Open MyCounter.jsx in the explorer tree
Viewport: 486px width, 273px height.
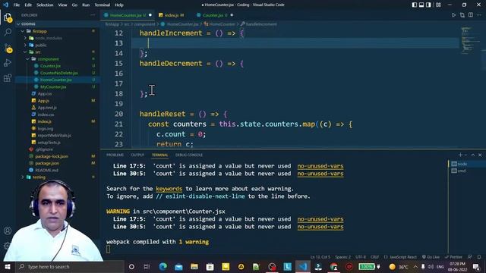tap(53, 86)
